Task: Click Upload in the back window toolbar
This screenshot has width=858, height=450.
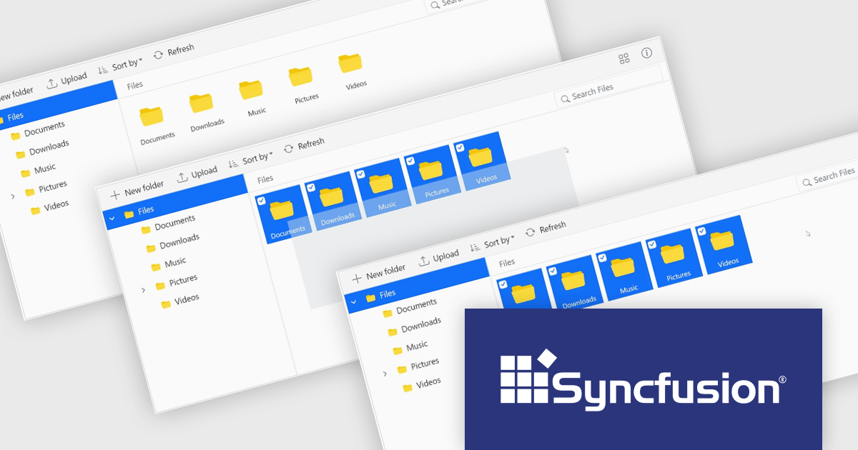Action: [x=67, y=81]
